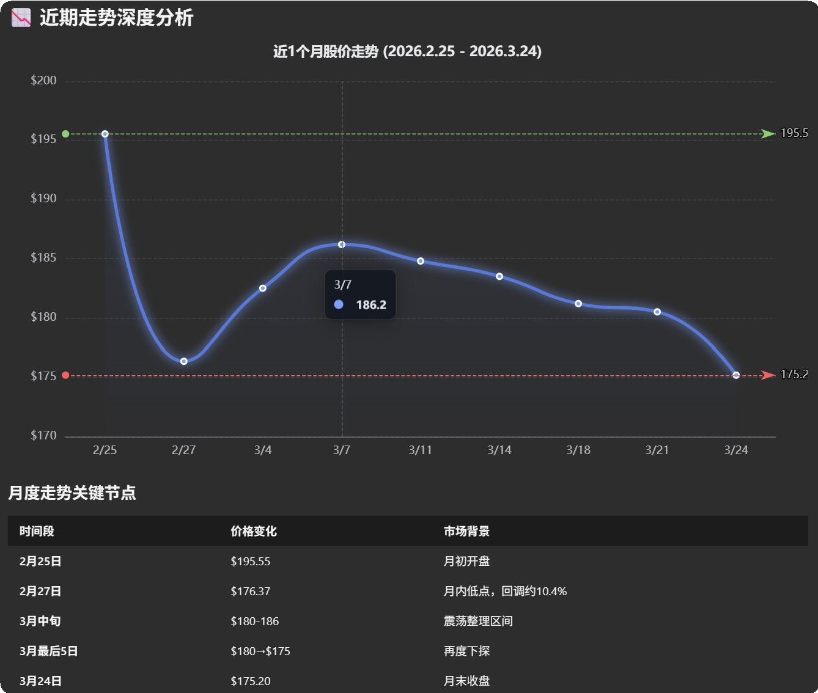Click the $180 y-axis label

click(x=43, y=317)
